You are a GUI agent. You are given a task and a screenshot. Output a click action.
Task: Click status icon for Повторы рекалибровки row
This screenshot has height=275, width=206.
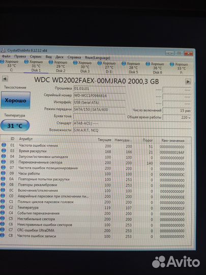point(3,184)
